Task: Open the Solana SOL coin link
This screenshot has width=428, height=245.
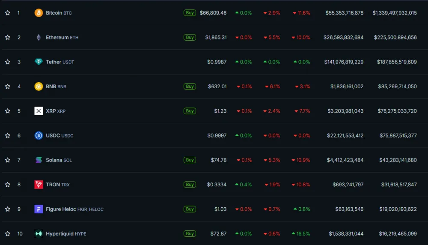Action: 59,160
